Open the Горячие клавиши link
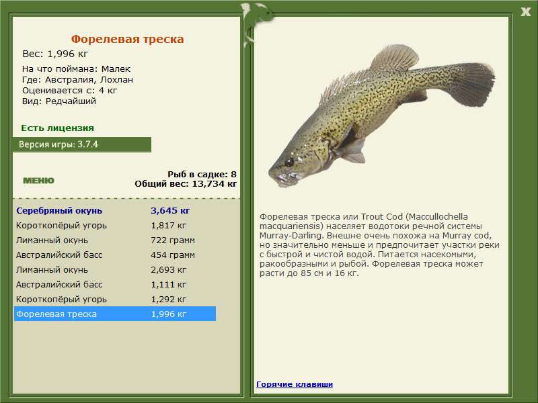The height and width of the screenshot is (403, 538). click(295, 384)
